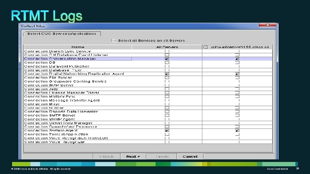Uncheck Digital Networking Replication Agent server-column checkbox
Image resolution: width=310 pixels, height=174 pixels.
click(x=237, y=74)
